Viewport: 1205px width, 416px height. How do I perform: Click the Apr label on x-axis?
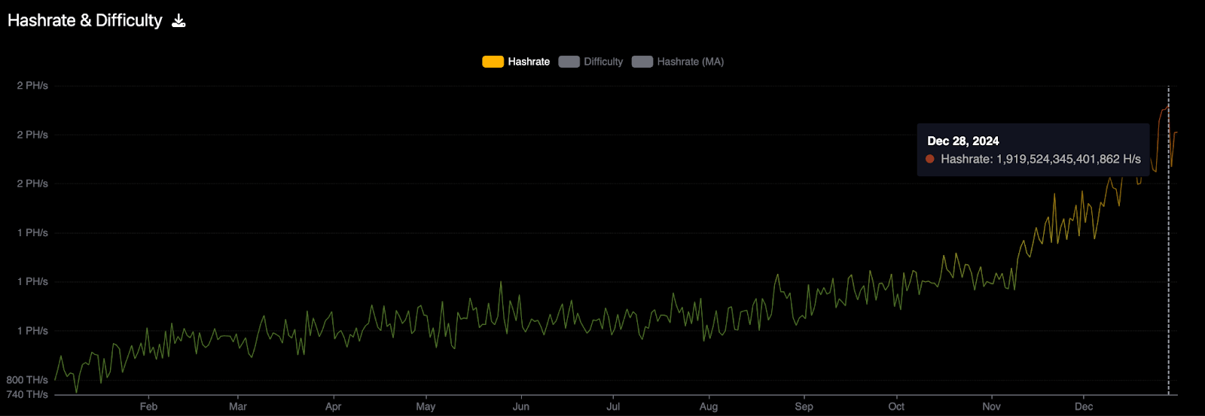(x=333, y=406)
